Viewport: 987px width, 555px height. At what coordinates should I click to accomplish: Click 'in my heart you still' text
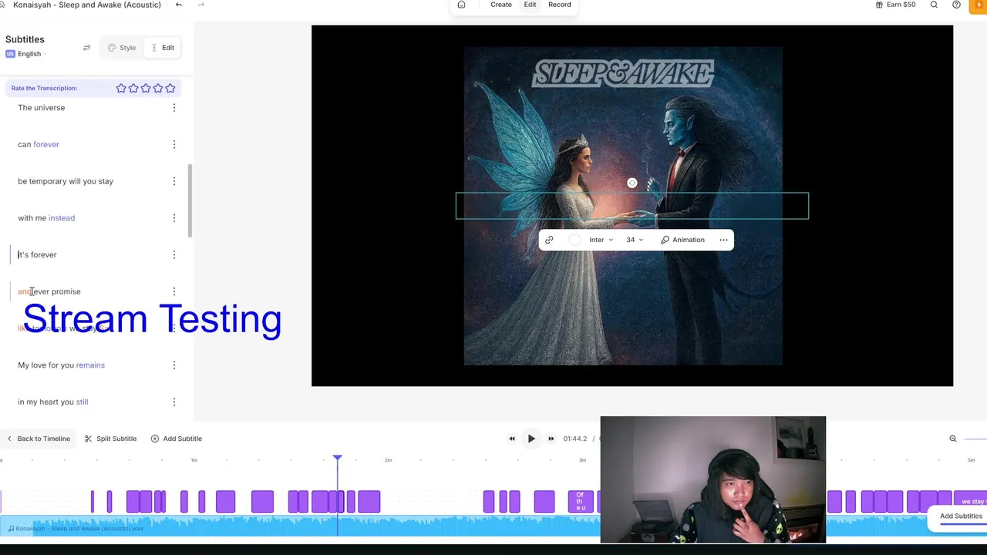pyautogui.click(x=53, y=402)
